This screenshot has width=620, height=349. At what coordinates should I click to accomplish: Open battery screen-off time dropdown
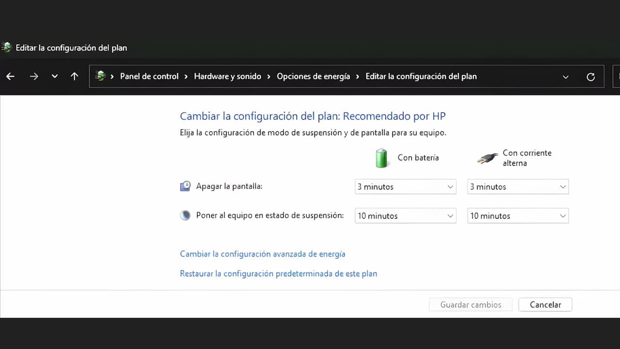tap(405, 187)
